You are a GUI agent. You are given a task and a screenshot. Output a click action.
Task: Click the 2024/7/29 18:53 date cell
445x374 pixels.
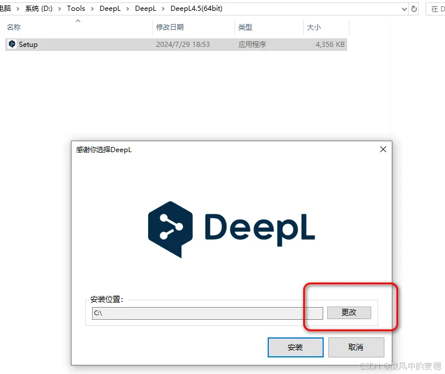183,45
